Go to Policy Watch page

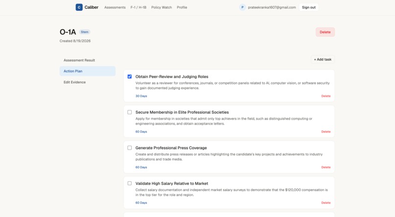click(161, 7)
